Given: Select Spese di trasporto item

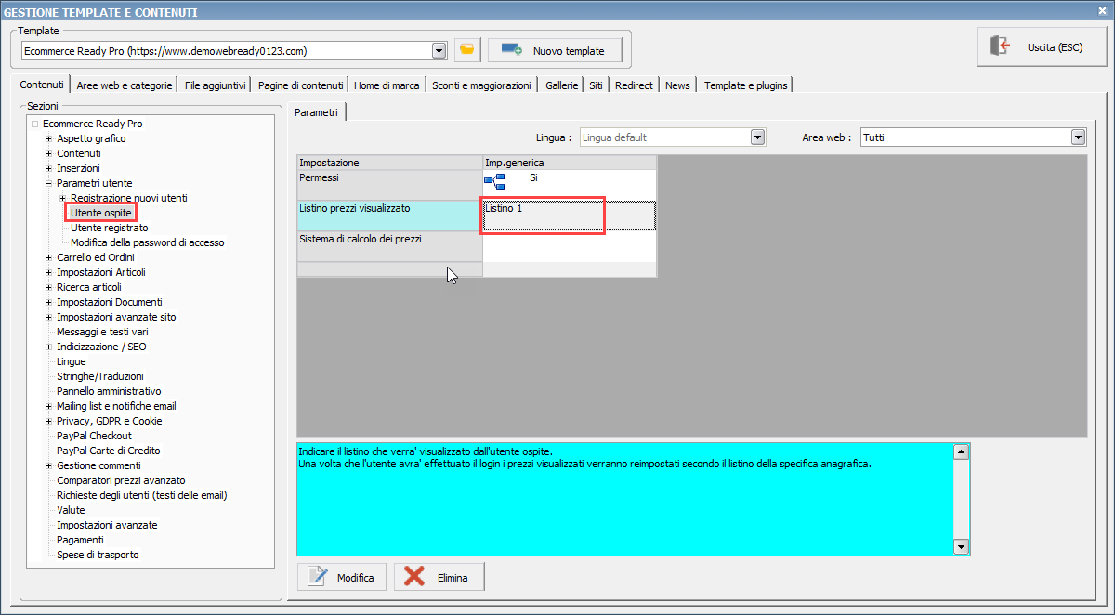Looking at the screenshot, I should tap(98, 555).
